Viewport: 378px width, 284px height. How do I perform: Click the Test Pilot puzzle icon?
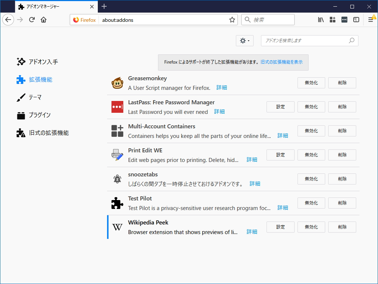coord(117,203)
